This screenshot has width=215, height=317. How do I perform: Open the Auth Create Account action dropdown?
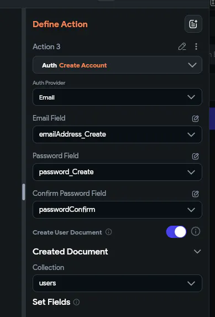[117, 65]
